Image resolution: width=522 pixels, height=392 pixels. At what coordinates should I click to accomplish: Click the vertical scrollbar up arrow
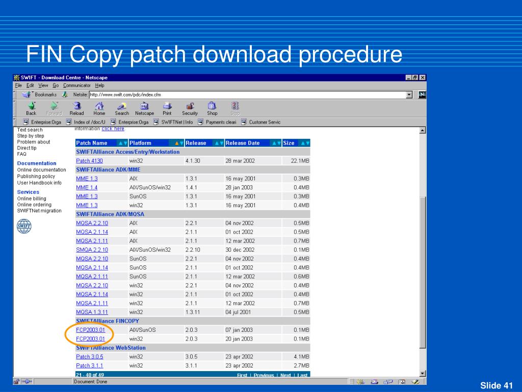click(x=423, y=130)
